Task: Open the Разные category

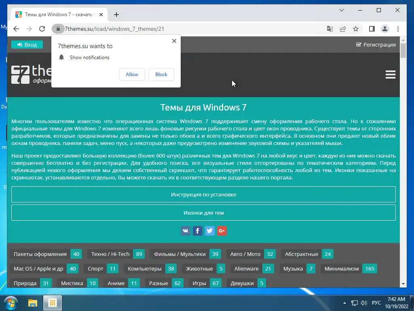Action: [164, 283]
